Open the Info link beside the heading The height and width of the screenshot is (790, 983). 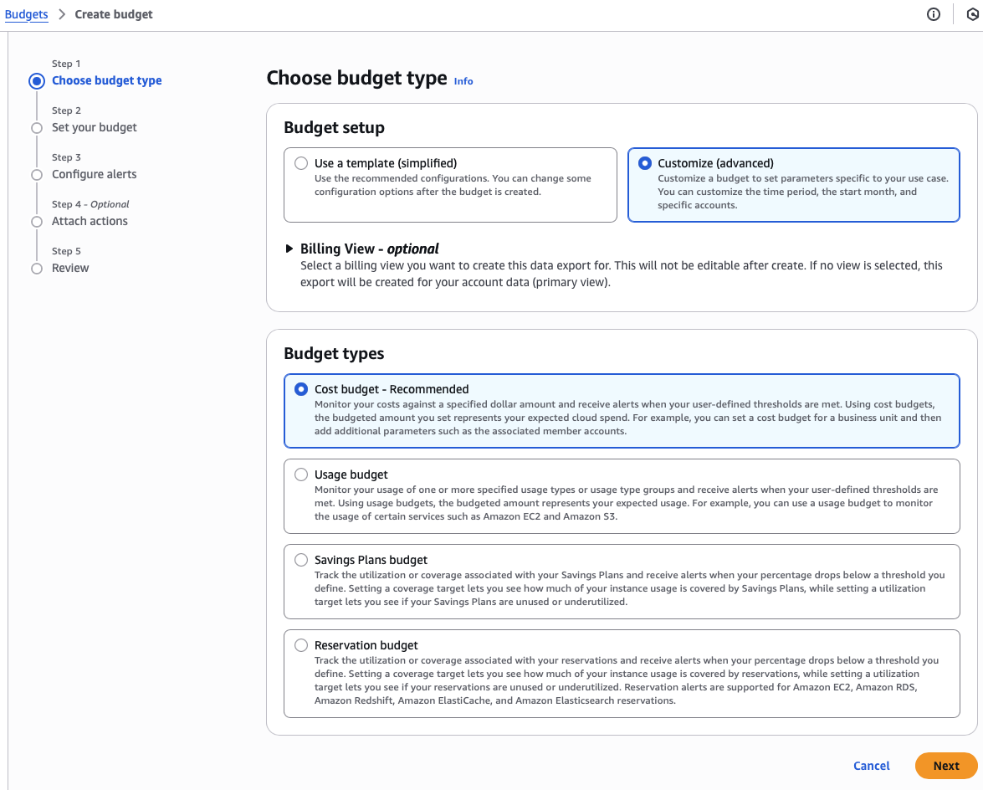tap(463, 81)
